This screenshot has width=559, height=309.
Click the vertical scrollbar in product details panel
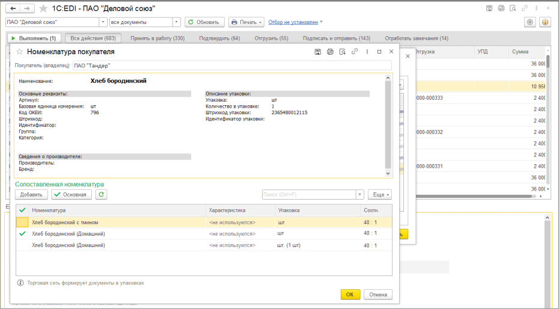coord(388,126)
